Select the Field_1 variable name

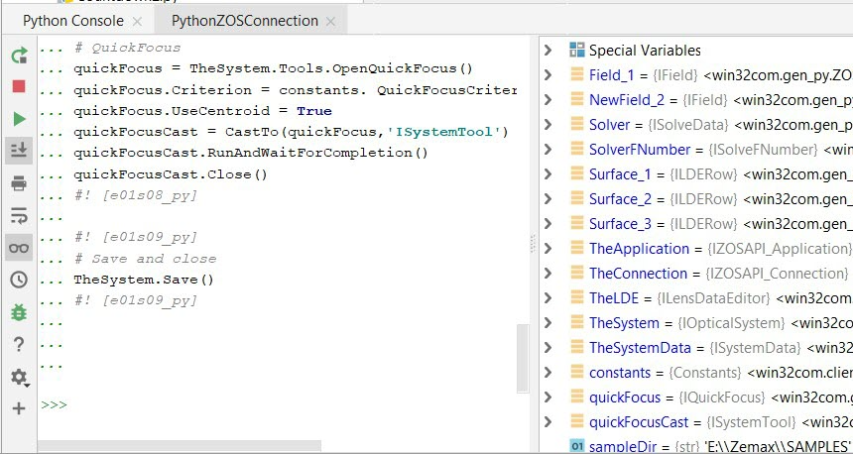(x=611, y=75)
